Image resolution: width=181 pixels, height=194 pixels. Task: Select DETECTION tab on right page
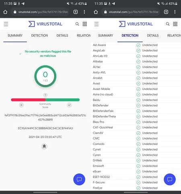click(x=130, y=35)
